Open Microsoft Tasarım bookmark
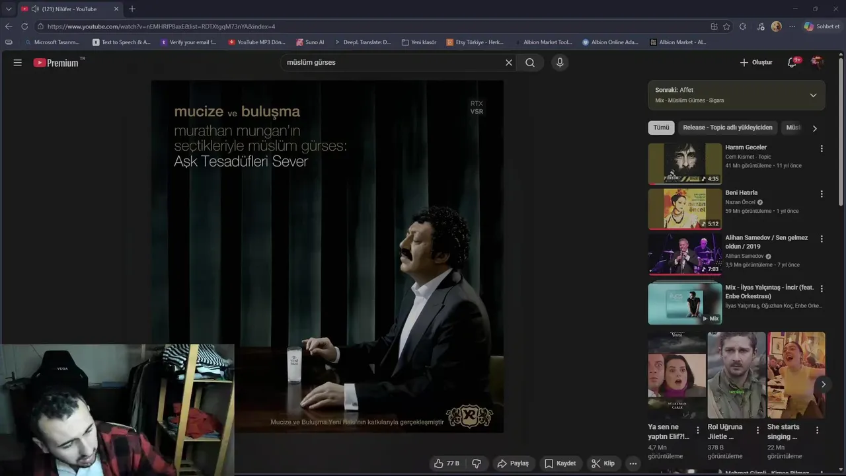Screen dimensions: 846x476 (52, 42)
